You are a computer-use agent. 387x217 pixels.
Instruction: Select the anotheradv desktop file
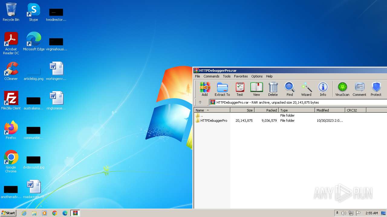[x=11, y=192]
